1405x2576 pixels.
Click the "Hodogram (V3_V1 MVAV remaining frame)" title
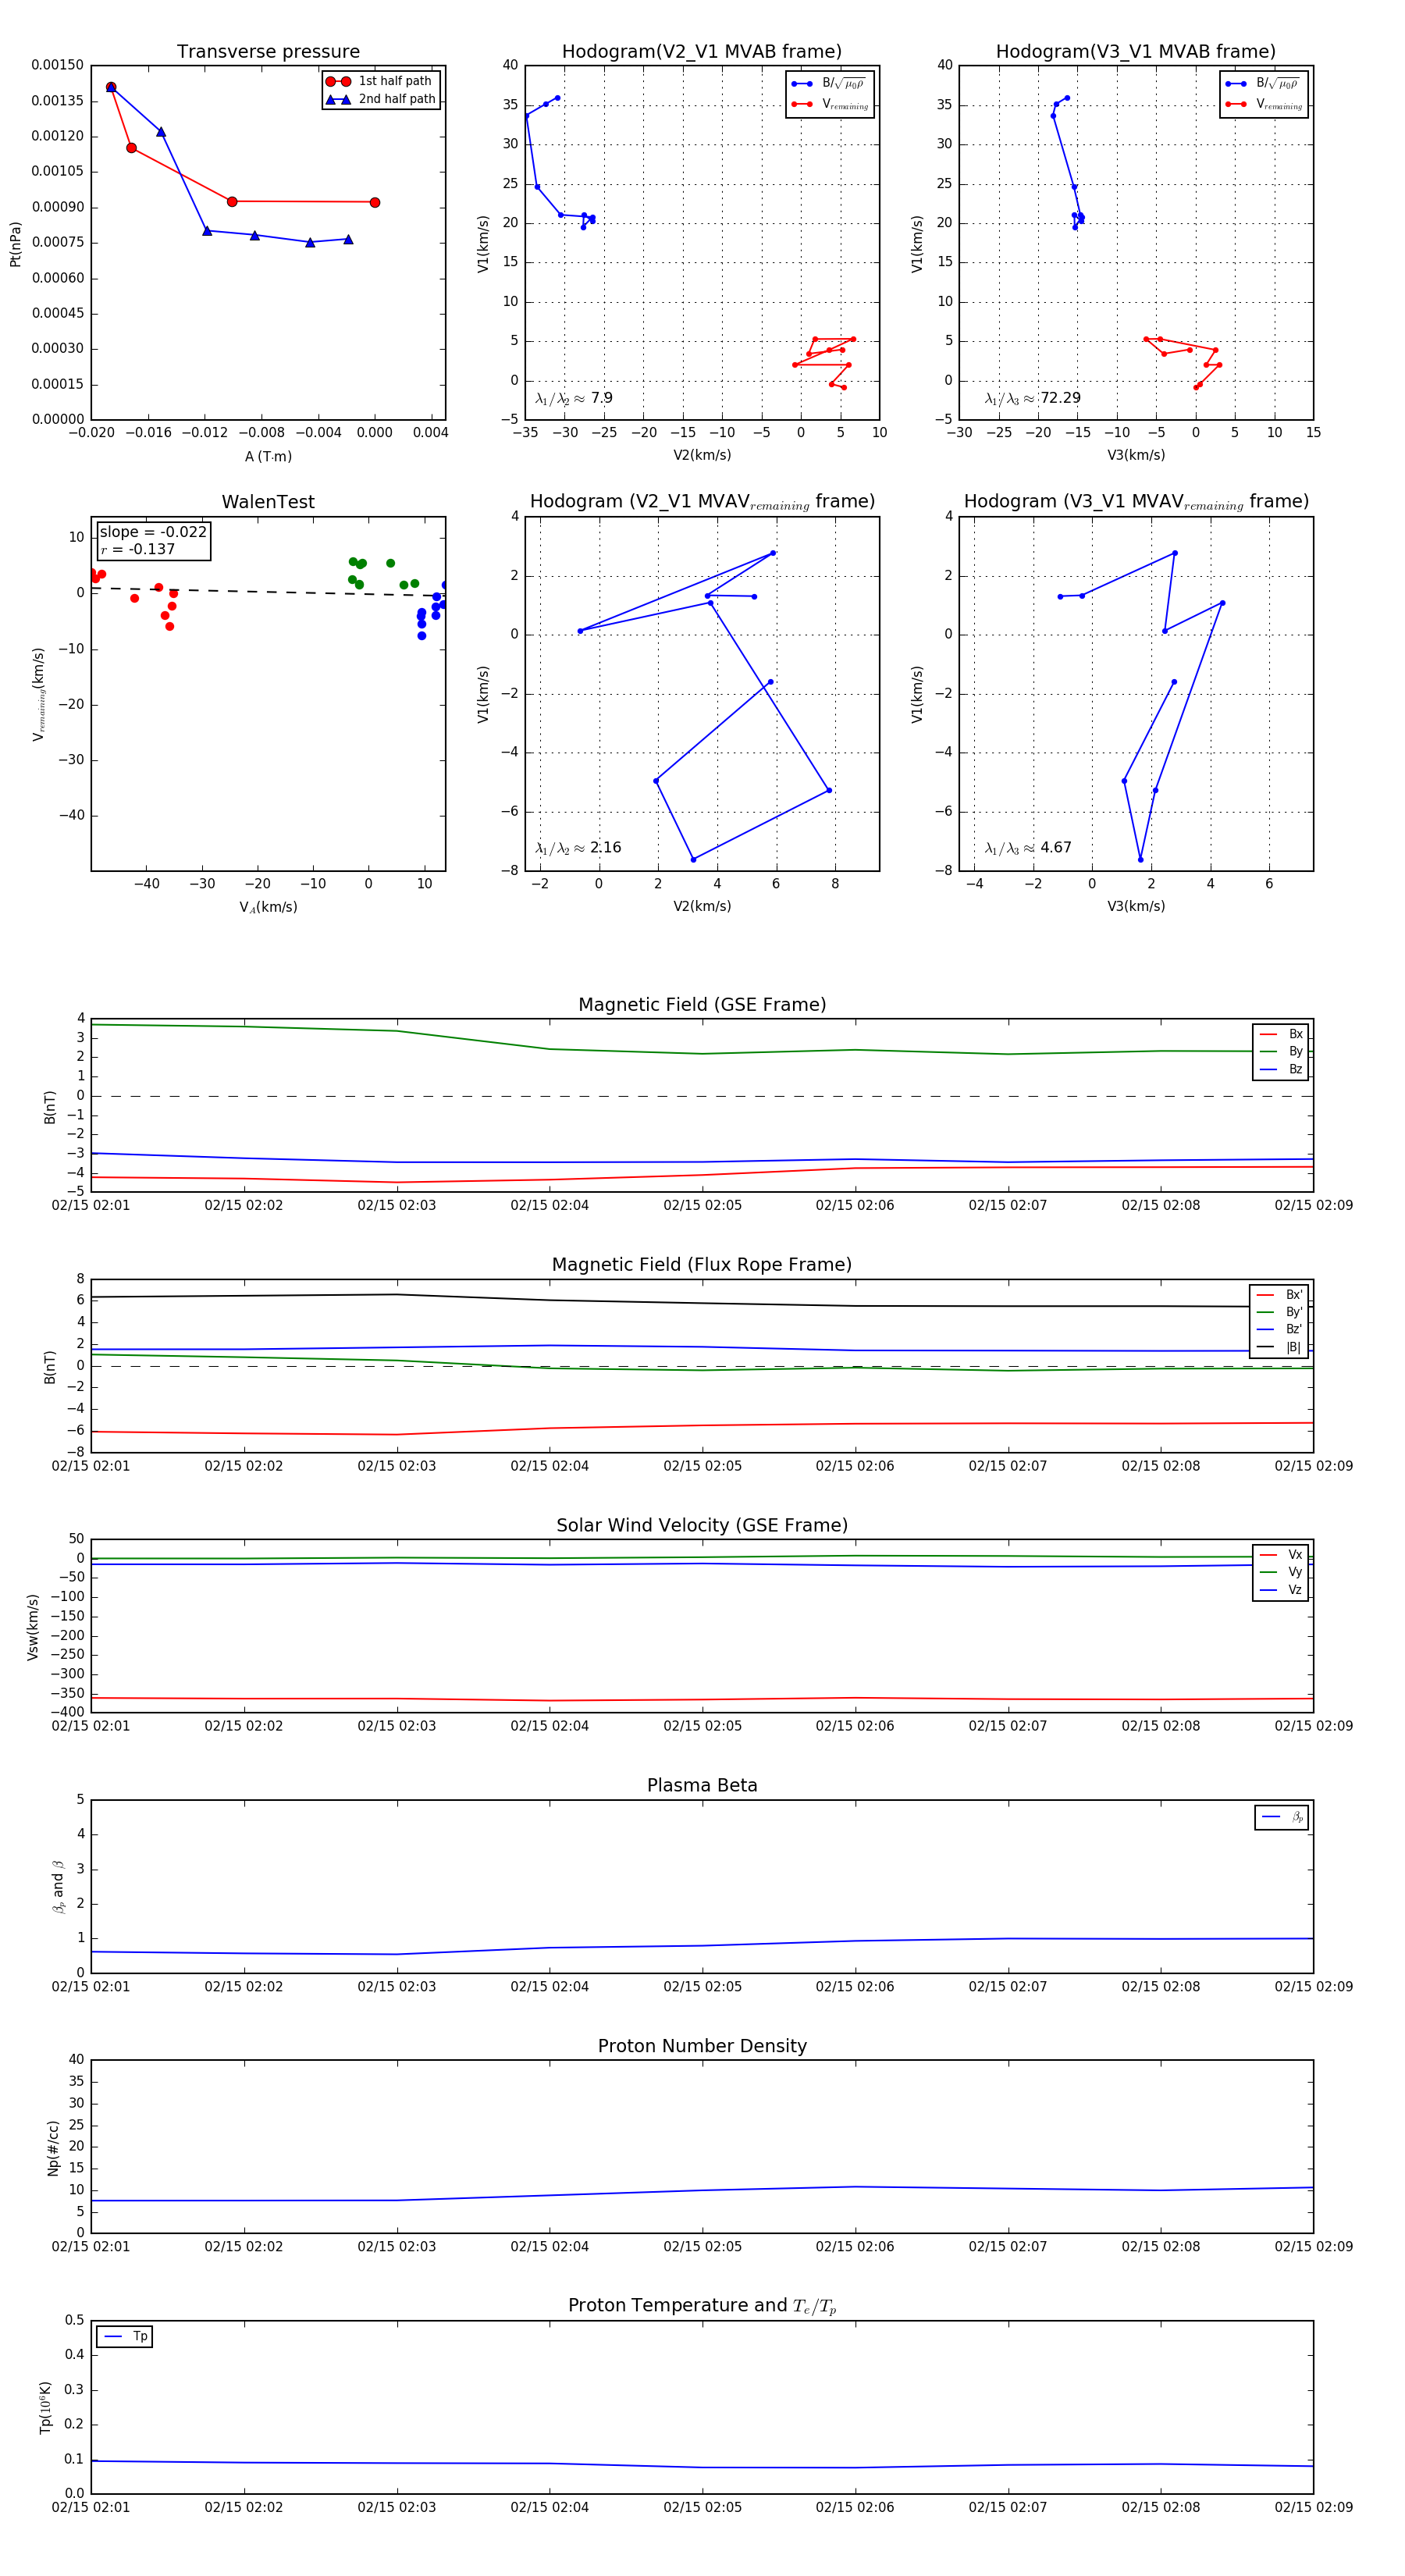pos(1136,502)
